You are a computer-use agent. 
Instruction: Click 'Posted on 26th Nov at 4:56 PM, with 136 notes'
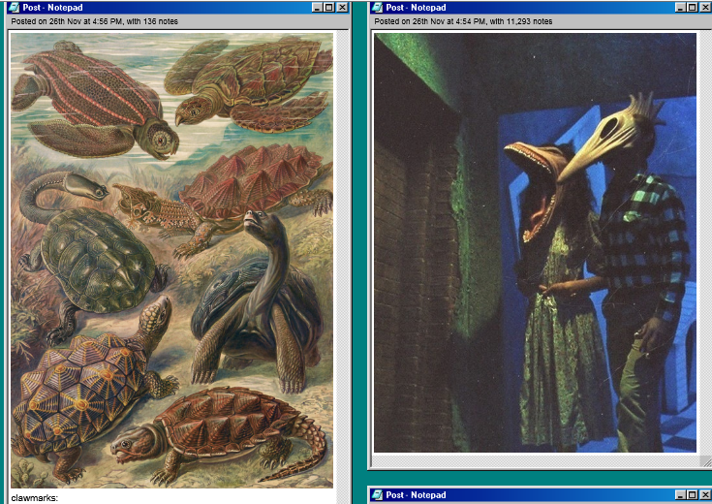tap(95, 21)
